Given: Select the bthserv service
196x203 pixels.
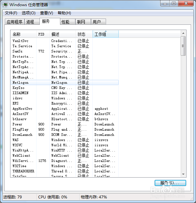Looking at the screenshot, I should click(20, 119).
